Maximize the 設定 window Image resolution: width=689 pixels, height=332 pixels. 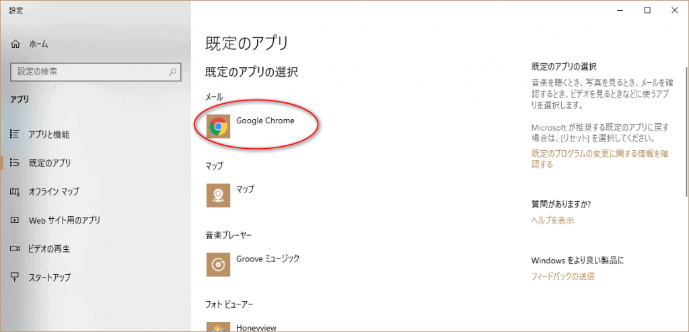(x=647, y=9)
